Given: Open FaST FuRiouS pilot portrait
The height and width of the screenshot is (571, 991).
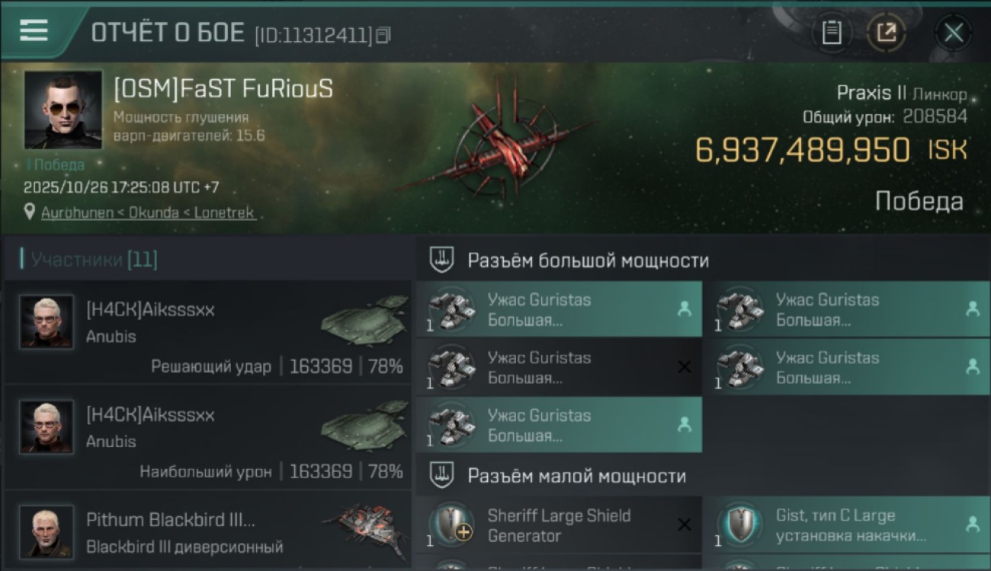Looking at the screenshot, I should point(63,110).
